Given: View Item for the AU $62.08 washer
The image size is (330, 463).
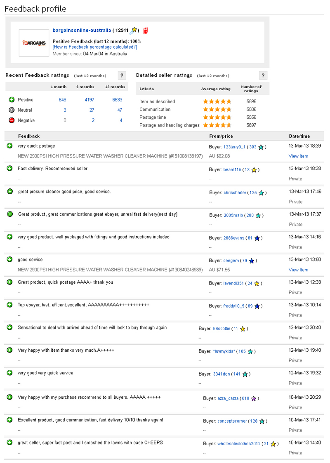Looking at the screenshot, I should [298, 156].
